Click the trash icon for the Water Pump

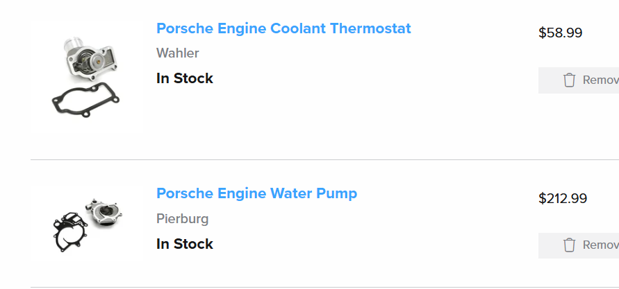click(x=569, y=245)
